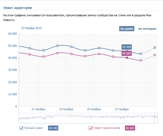Uncheck the "Охват подписчиков" checkbox
The height and width of the screenshot is (136, 163).
(91, 128)
